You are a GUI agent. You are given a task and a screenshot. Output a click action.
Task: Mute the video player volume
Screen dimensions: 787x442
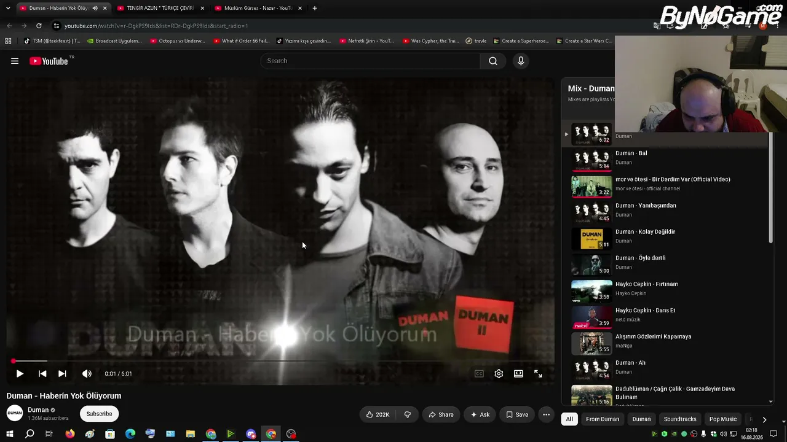(87, 373)
